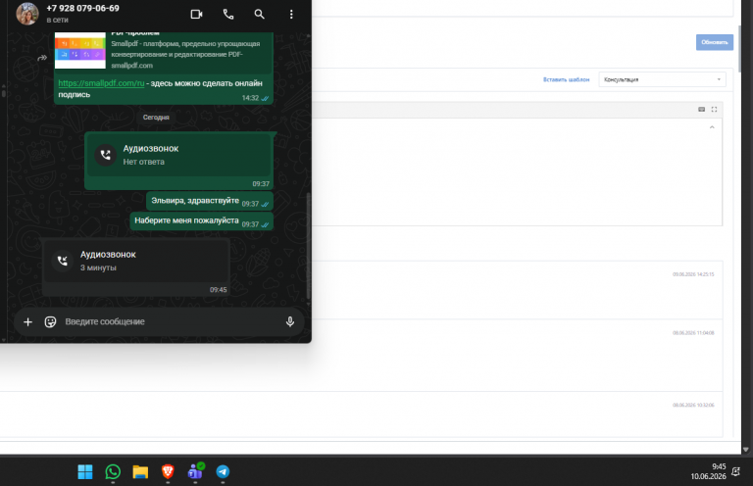Open the https://smallpdf.com/ru link
Image resolution: width=753 pixels, height=486 pixels.
(101, 83)
